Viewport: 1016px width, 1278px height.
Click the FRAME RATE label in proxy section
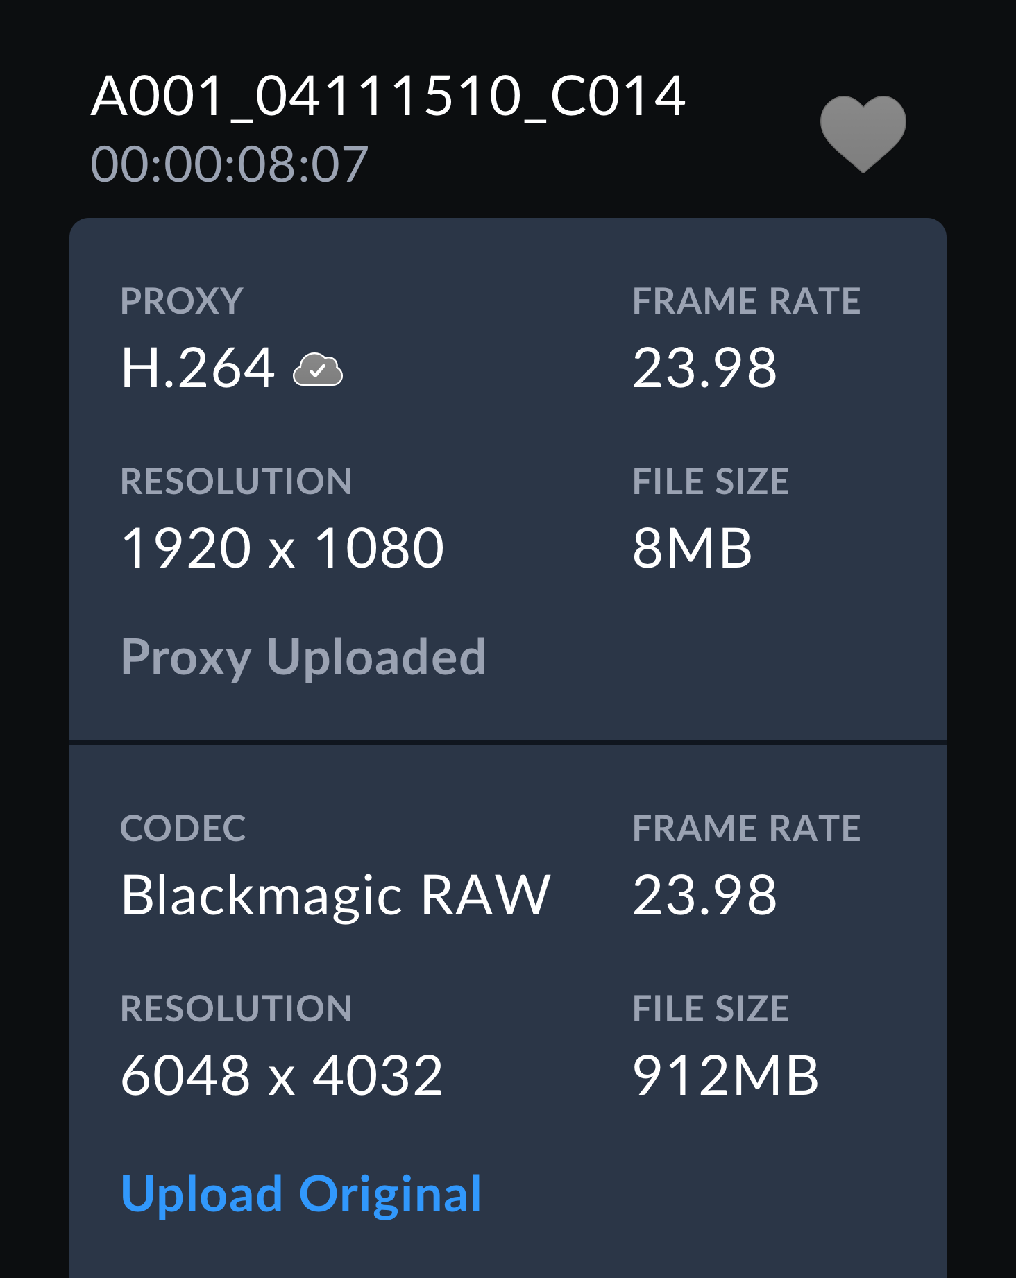point(746,301)
